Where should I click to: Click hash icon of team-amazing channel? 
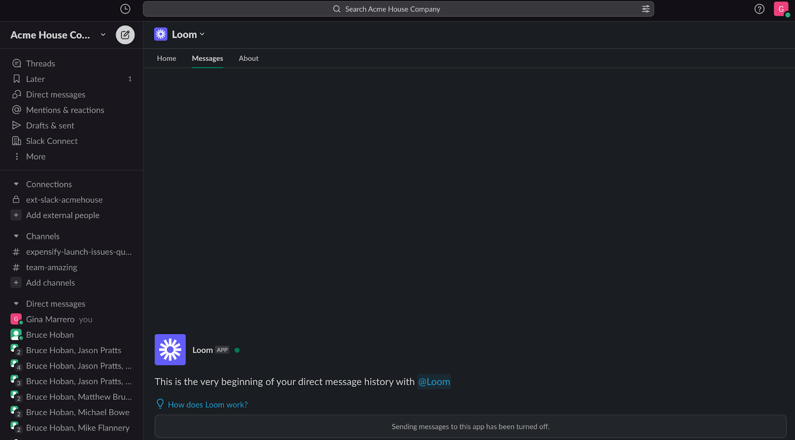pyautogui.click(x=16, y=267)
